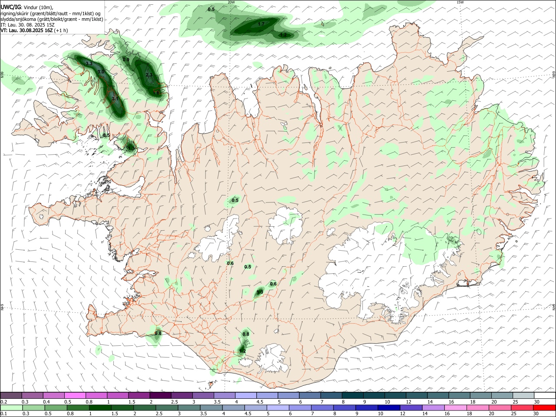The width and height of the screenshot is (556, 417).
Task: Click the 3.3 precipitation value in Westfjords
Action: (89, 64)
